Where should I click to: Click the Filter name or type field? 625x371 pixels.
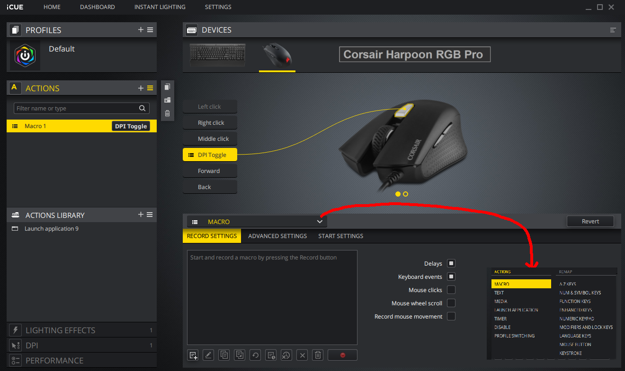point(81,108)
